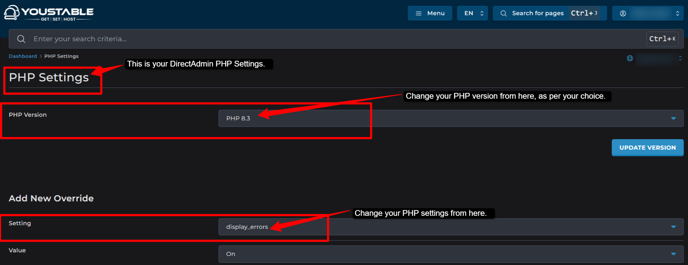Viewport: 688px width, 265px height.
Task: Click the PHP Settings breadcrumb text
Action: 61,56
